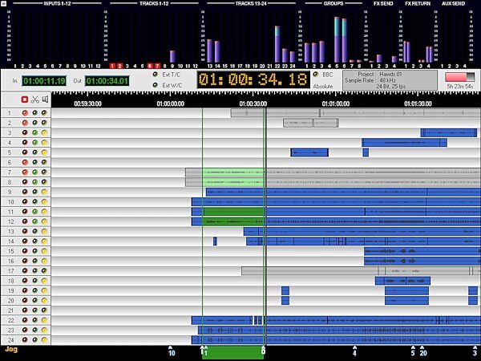Viewport: 481px width, 361px height.
Task: Toggle record arm button on track 2
Action: pyautogui.click(x=25, y=123)
